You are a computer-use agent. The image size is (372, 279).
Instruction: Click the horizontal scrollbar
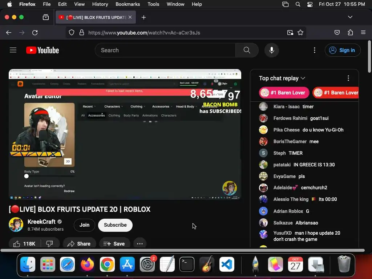[182, 250]
